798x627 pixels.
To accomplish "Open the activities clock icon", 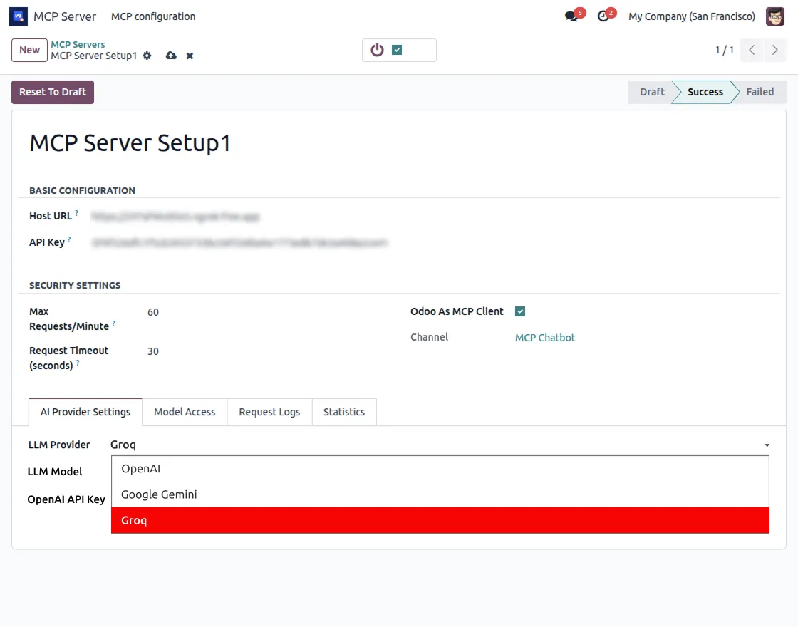I will coord(602,16).
